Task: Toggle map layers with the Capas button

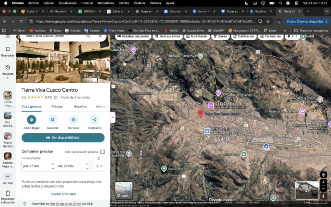Action: [x=124, y=190]
